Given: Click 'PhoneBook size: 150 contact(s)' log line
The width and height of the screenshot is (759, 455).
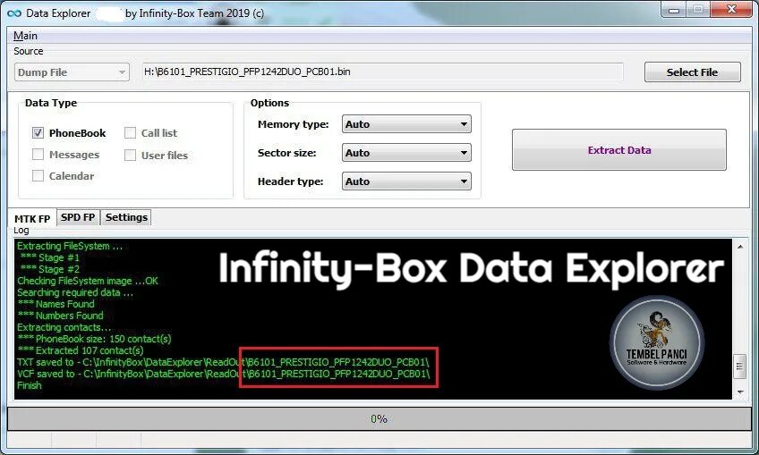Looking at the screenshot, I should pos(94,339).
